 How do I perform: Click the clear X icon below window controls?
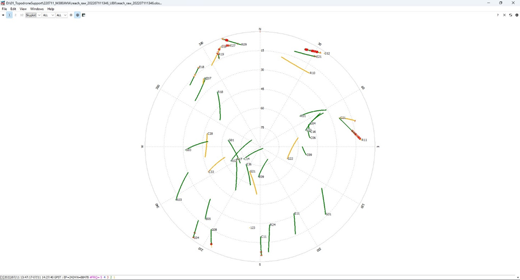coord(504,15)
